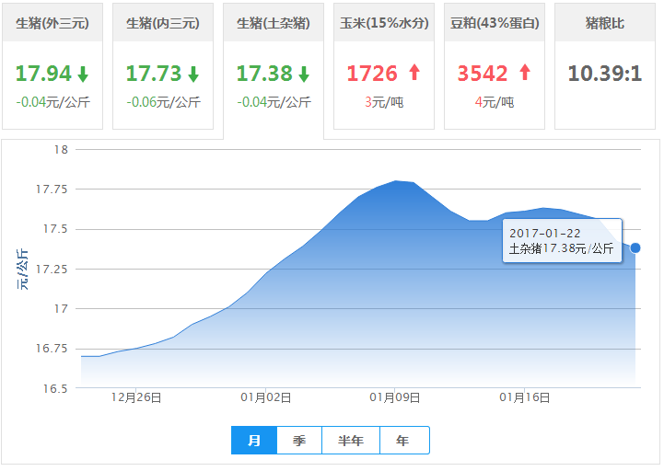Click the 3元/吨 change text
This screenshot has height=471, width=664.
384,102
